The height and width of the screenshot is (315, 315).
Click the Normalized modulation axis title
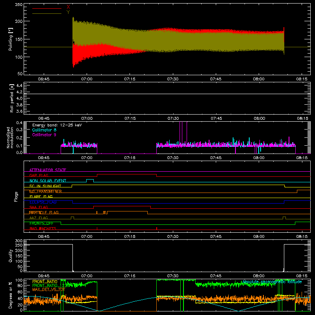click(10, 137)
